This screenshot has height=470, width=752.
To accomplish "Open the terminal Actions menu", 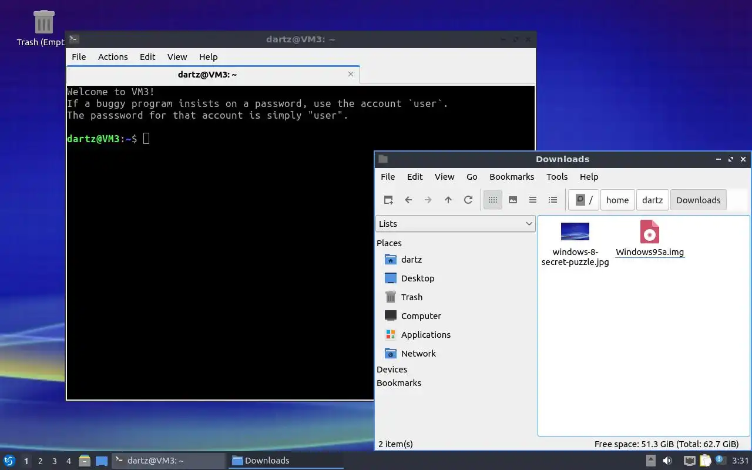I will coord(113,57).
